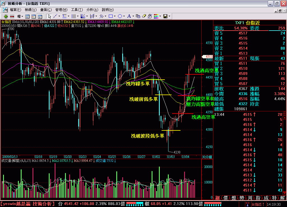Expand the vertical cycle lines dropdown arrow
Image resolution: width=287 pixels, height=207 pixels.
pos(78,17)
